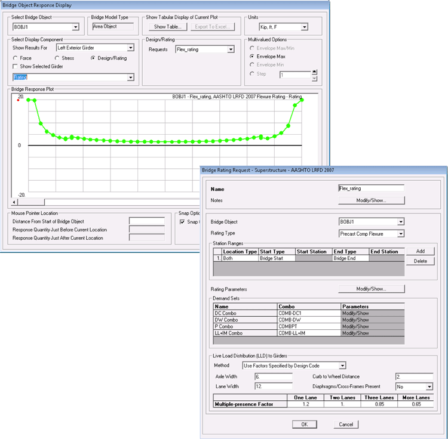Enable the Show Selected Girder checkbox
This screenshot has height=439, width=448.
[16, 66]
